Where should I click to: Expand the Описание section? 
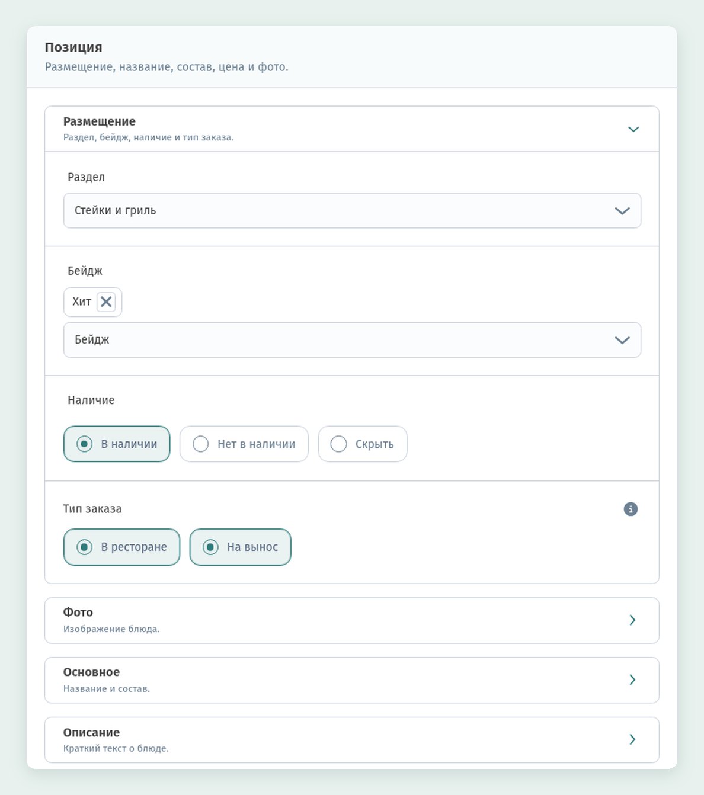[352, 740]
